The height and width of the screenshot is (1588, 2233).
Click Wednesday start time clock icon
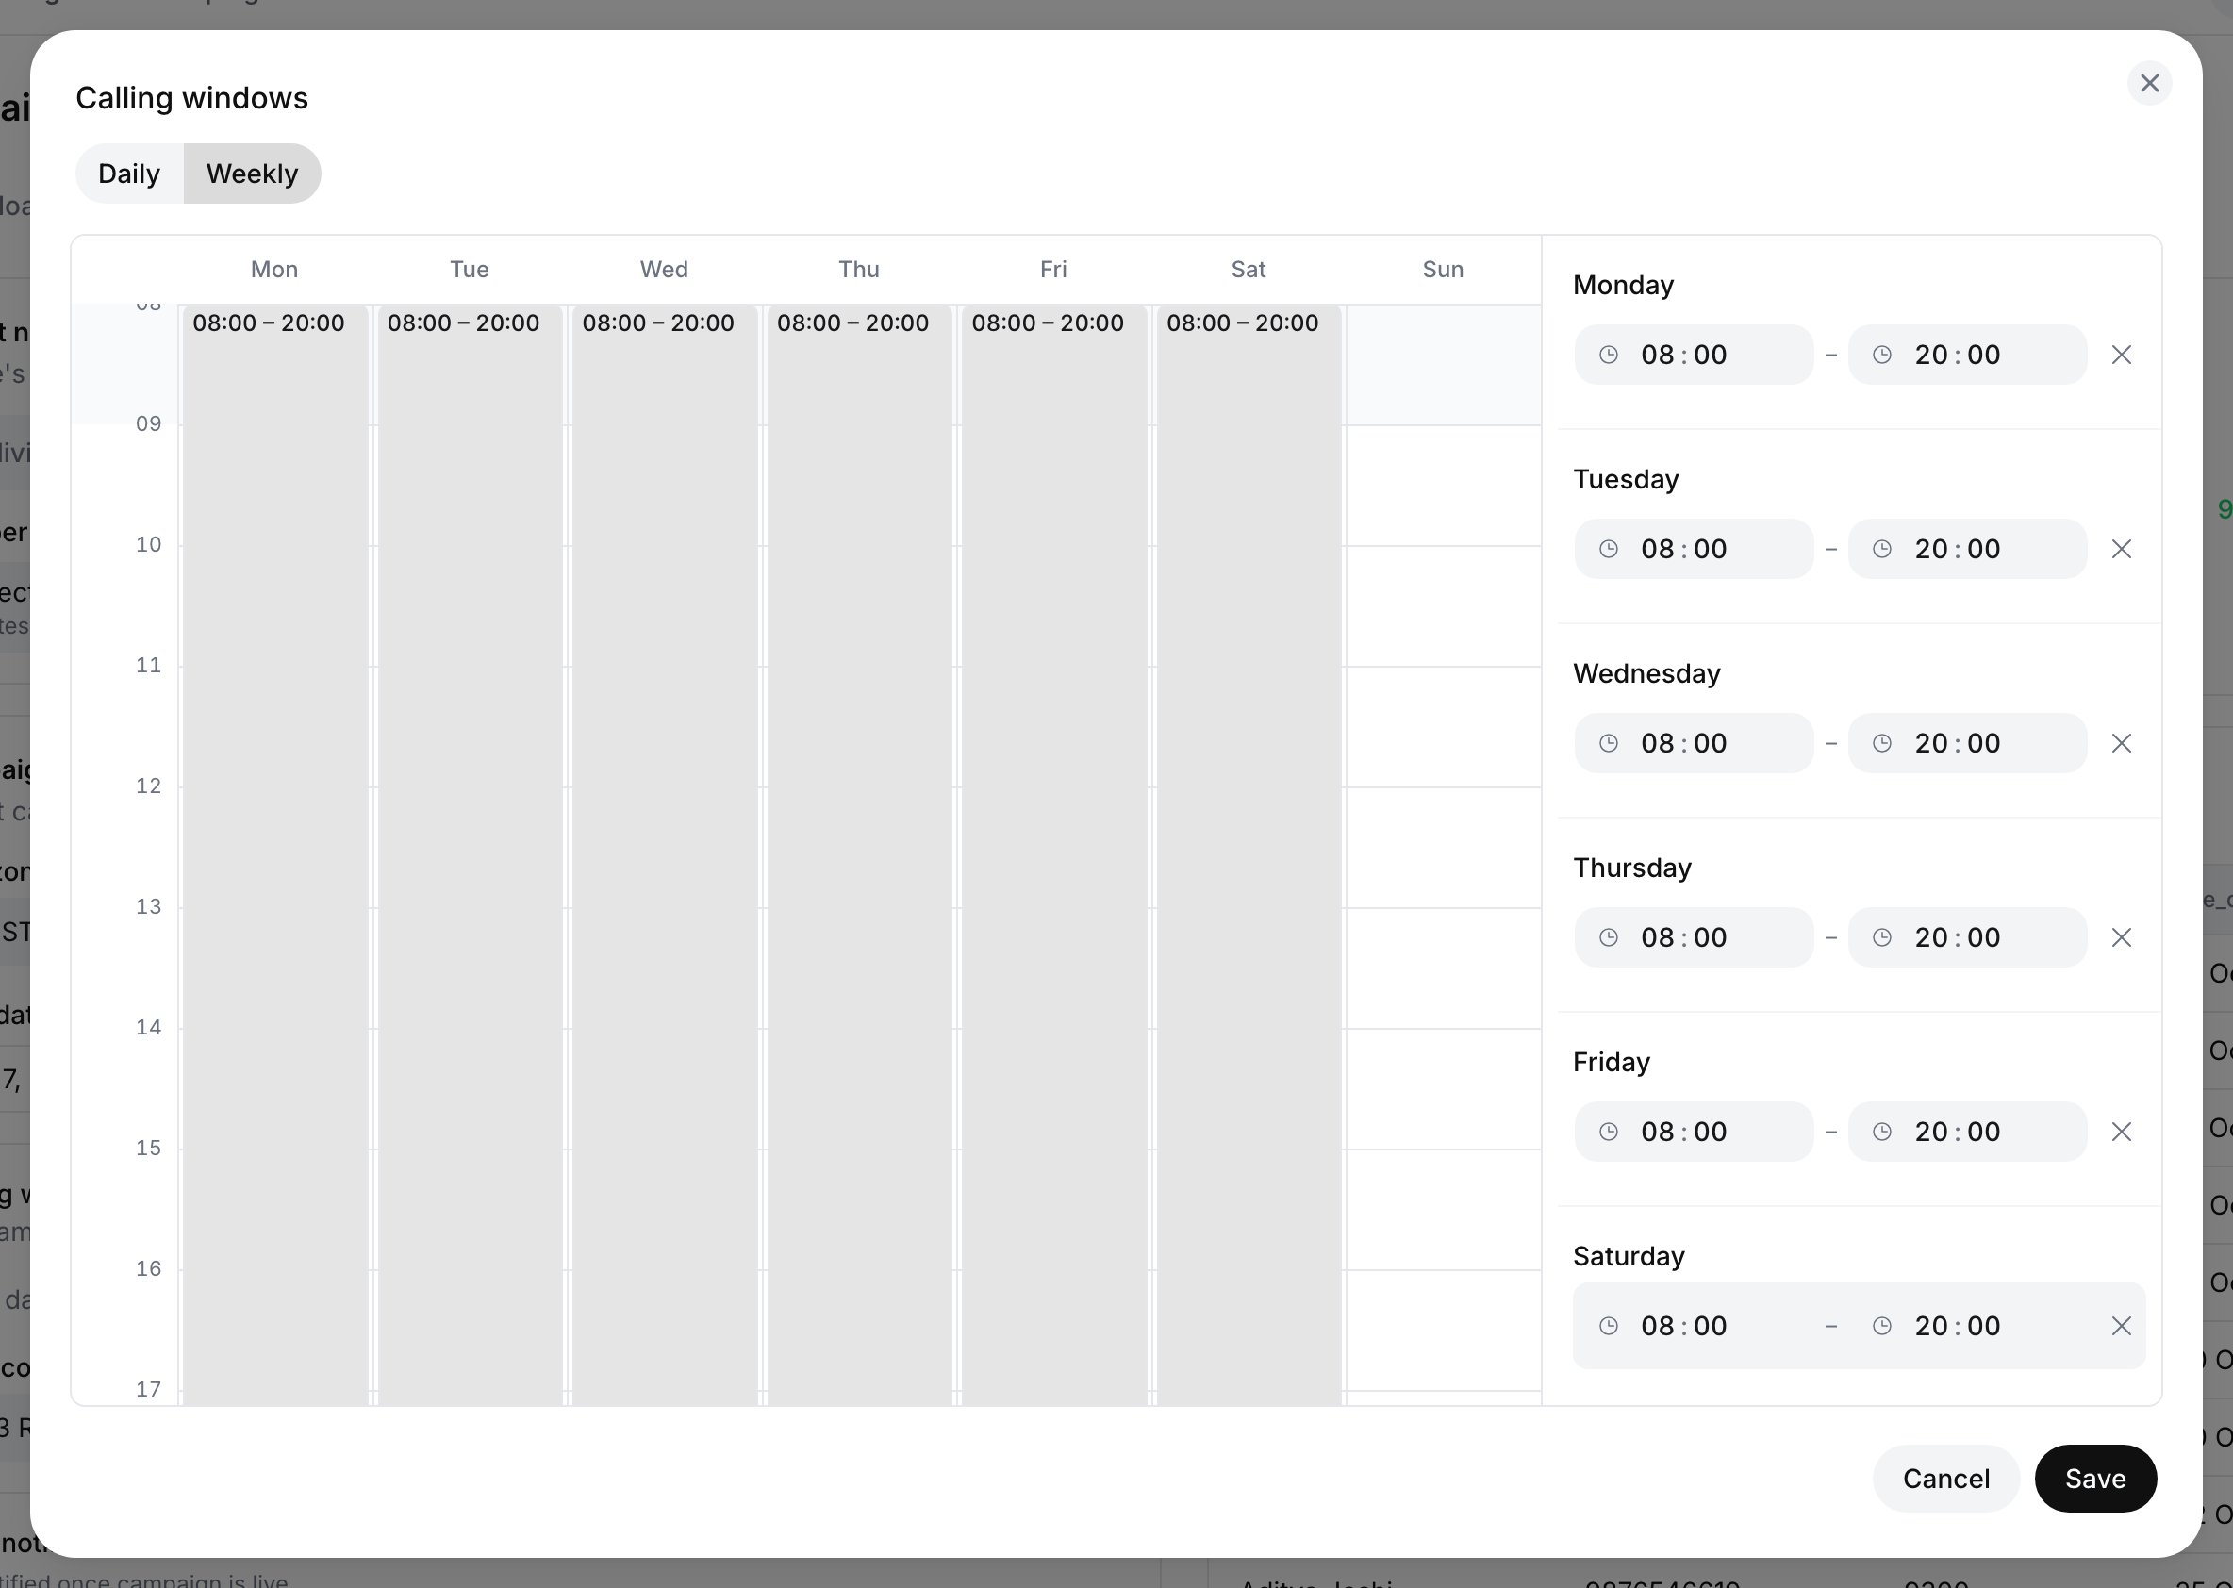coord(1608,743)
